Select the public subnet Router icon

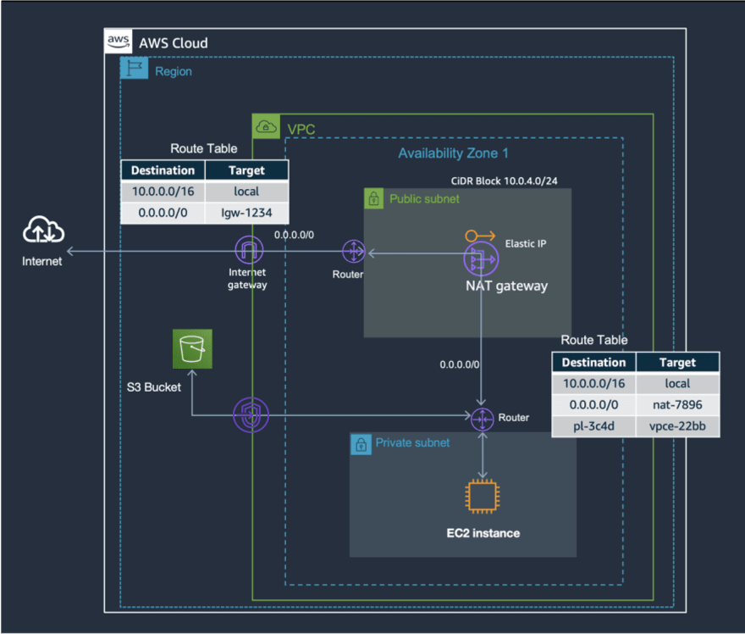click(354, 251)
